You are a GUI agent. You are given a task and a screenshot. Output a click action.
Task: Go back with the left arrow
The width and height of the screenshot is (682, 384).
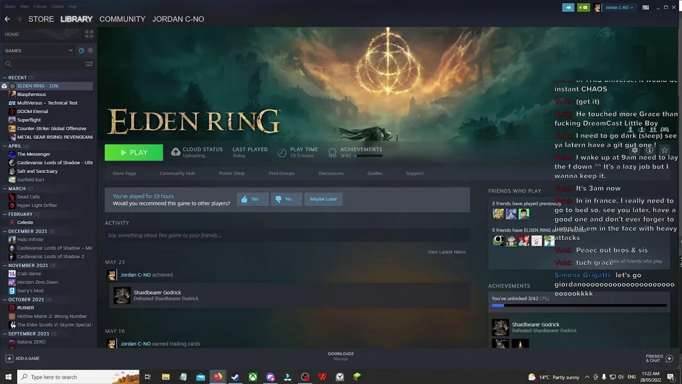[x=7, y=19]
